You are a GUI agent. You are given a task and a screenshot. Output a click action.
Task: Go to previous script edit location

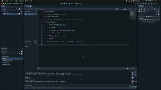click(134, 9)
